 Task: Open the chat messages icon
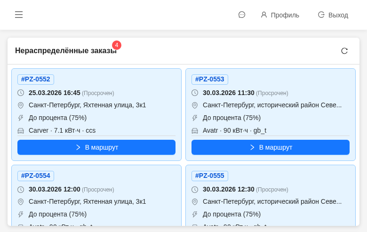point(242,15)
